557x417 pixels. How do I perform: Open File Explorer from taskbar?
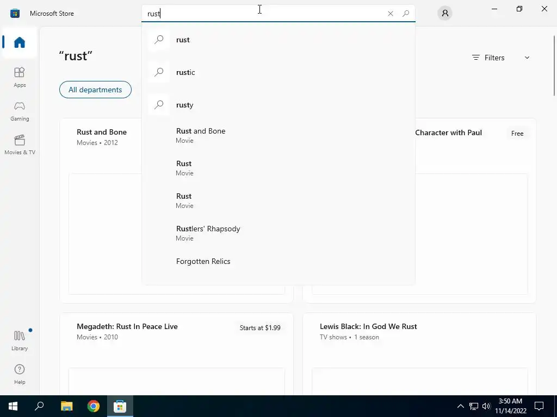66,406
